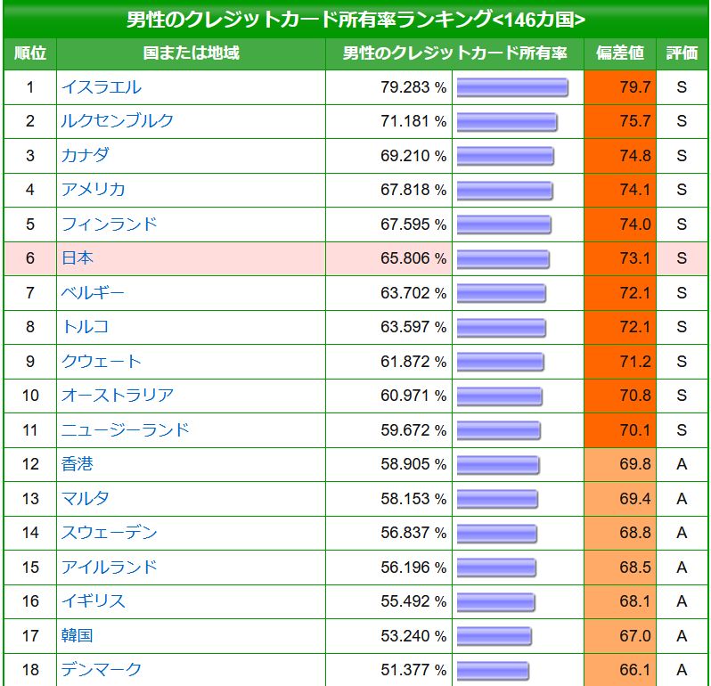Viewport: 711px width, 686px height.
Task: Click the イスラエル 79.283% percentage bar
Action: click(512, 87)
